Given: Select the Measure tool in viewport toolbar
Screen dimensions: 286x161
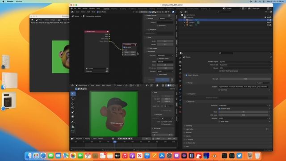Looking at the screenshot, I should [x=73, y=126].
